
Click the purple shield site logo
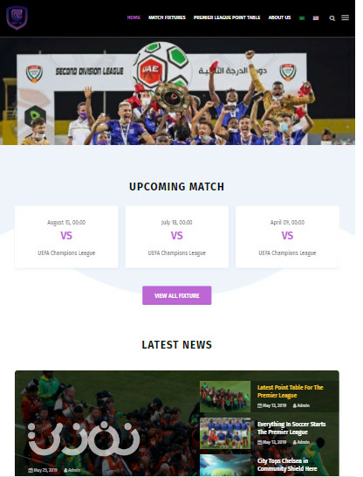pos(17,18)
